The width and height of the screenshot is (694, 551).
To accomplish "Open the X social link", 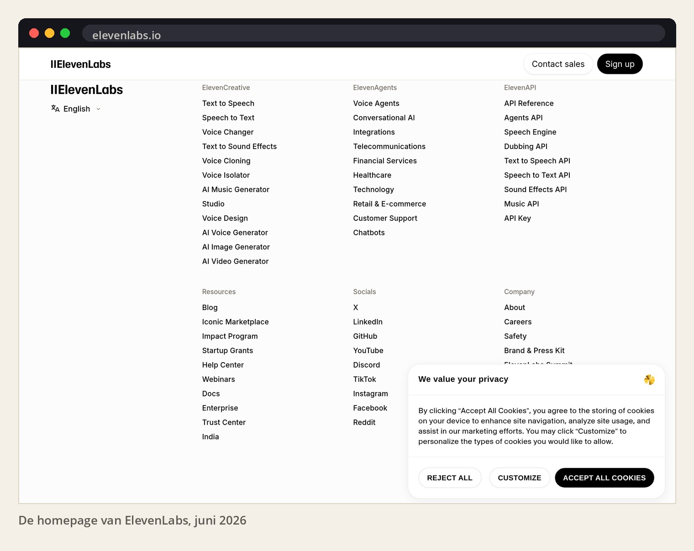I will pyautogui.click(x=356, y=308).
